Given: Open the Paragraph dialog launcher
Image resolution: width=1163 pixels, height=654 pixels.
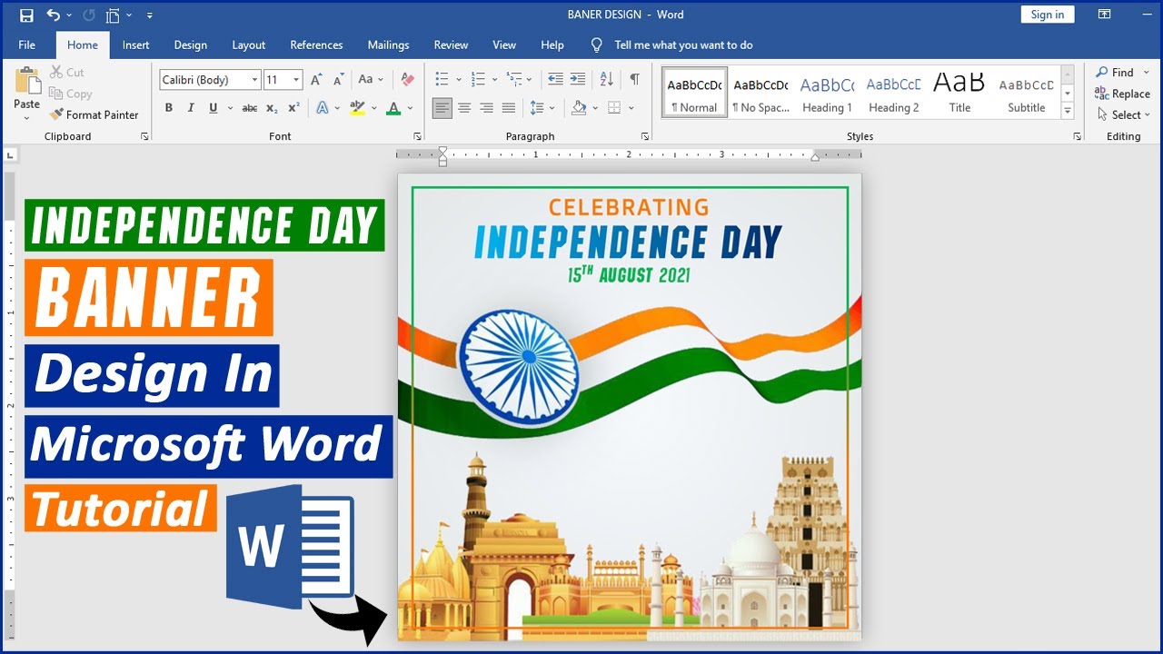Looking at the screenshot, I should point(645,136).
